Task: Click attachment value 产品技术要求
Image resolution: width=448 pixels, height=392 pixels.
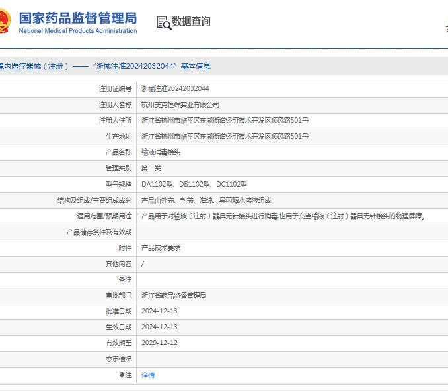Action: [161, 248]
